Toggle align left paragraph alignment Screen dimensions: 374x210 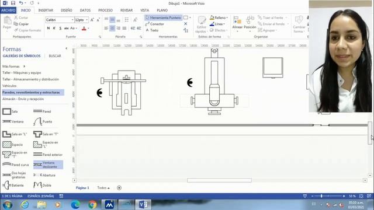pos(106,29)
